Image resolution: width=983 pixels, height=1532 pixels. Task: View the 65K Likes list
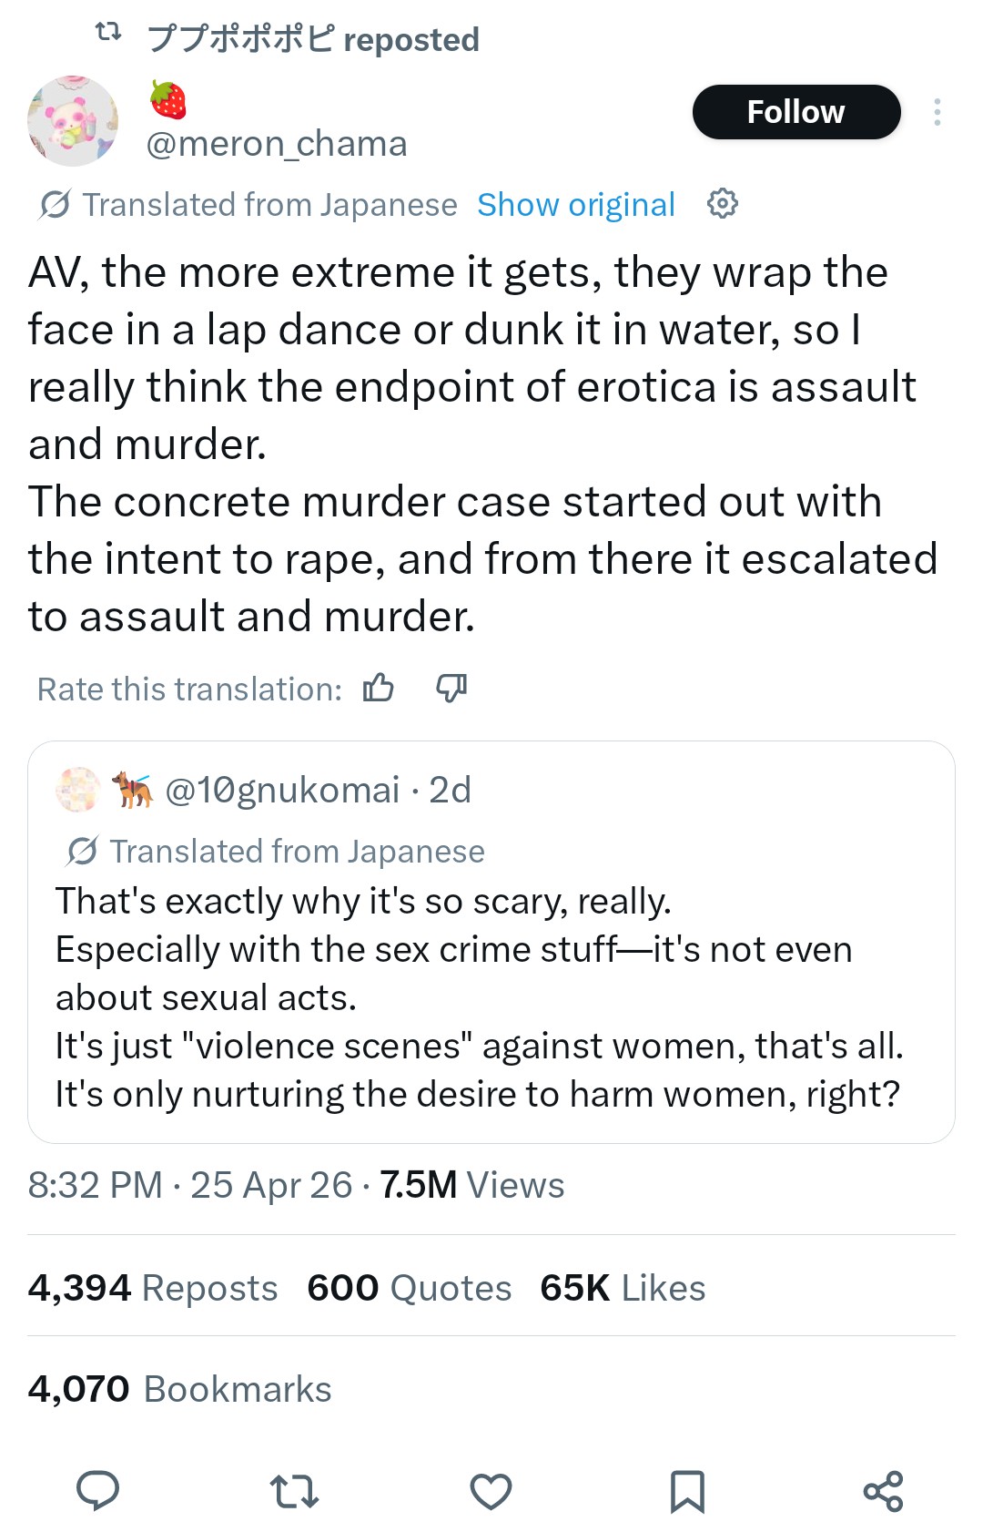point(623,1288)
